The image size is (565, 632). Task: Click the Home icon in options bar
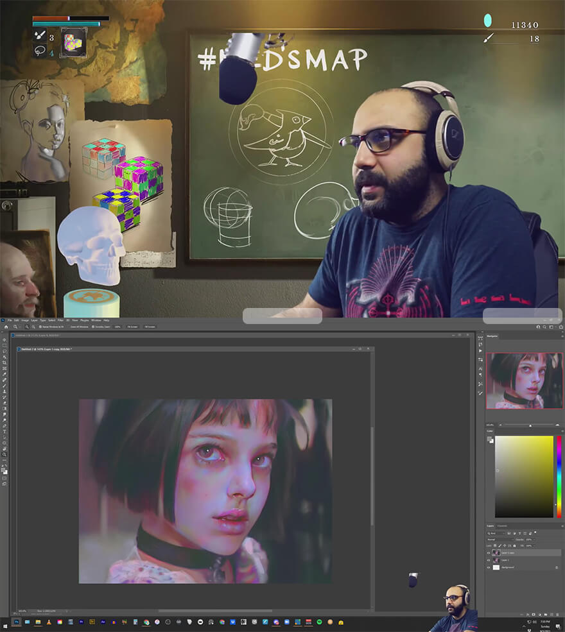tap(6, 327)
